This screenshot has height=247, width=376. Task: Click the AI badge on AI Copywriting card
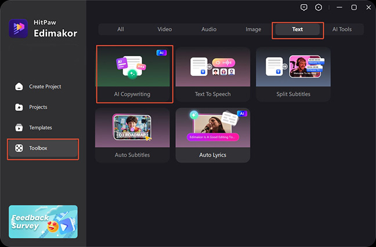[162, 53]
